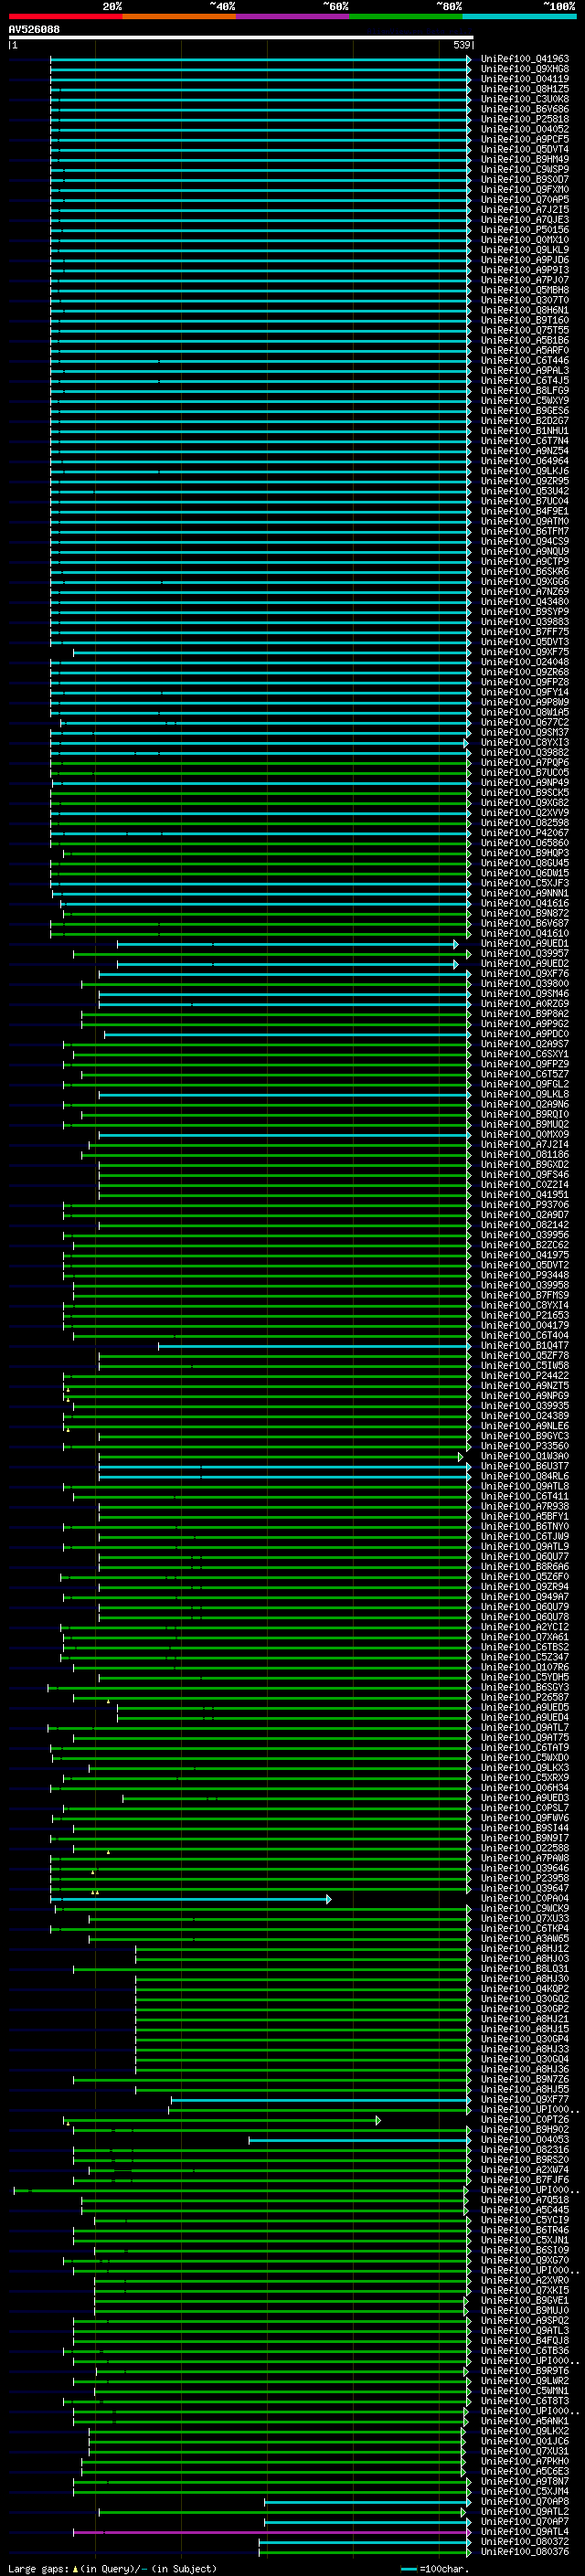Select label UniRef100_A5ANK1

point(525,2421)
